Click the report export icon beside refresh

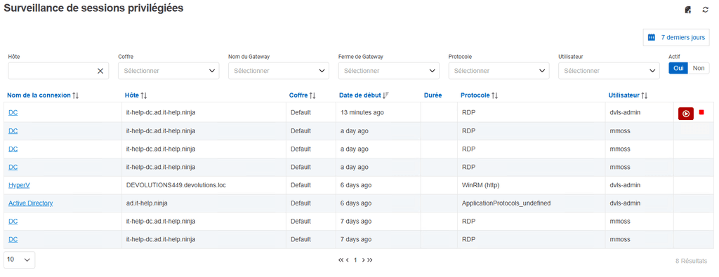tap(688, 10)
